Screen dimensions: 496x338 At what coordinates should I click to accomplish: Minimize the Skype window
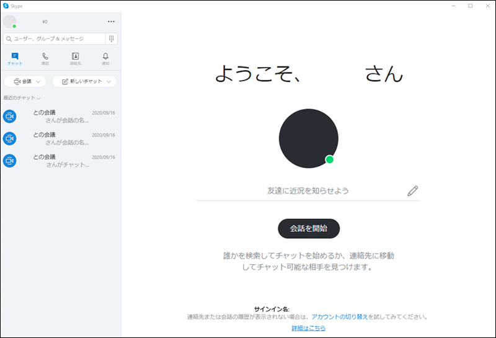click(x=453, y=6)
